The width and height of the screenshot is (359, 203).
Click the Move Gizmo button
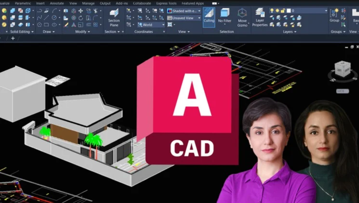tap(242, 17)
